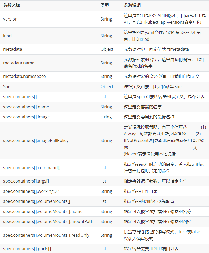The height and width of the screenshot is (253, 209).
Task: Click lowercase string type for image row
Action: (106, 117)
